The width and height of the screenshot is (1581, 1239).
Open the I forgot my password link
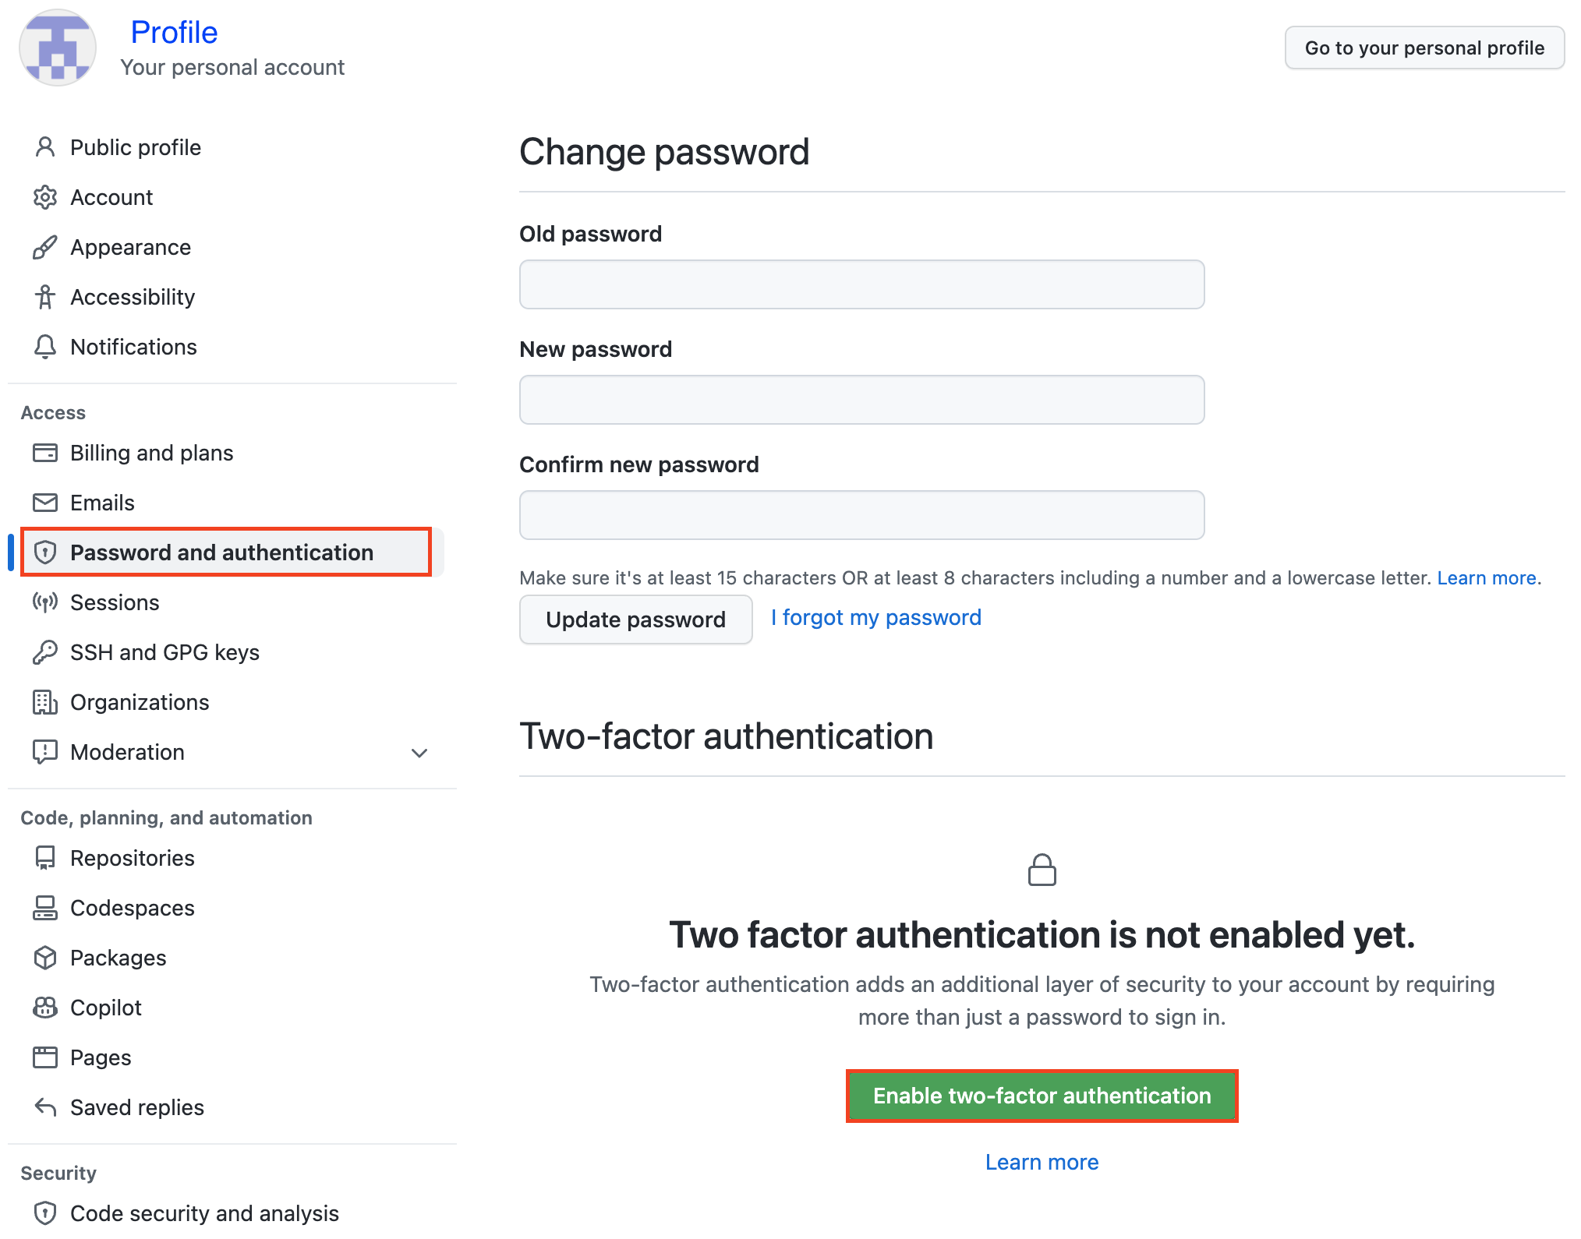[x=876, y=617]
